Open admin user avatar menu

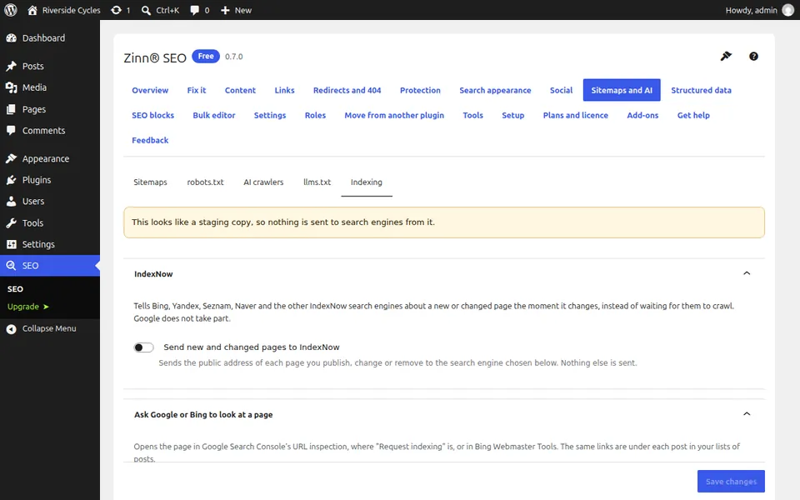tap(788, 10)
